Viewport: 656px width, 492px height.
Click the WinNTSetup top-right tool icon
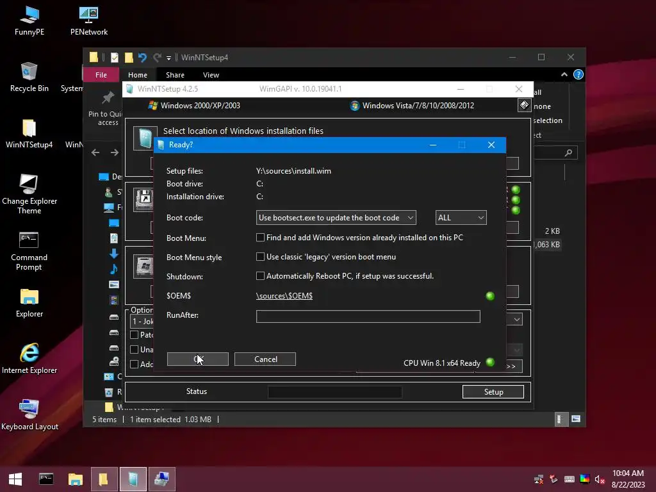coord(524,105)
